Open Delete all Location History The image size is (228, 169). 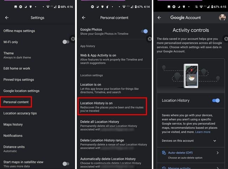(112, 125)
